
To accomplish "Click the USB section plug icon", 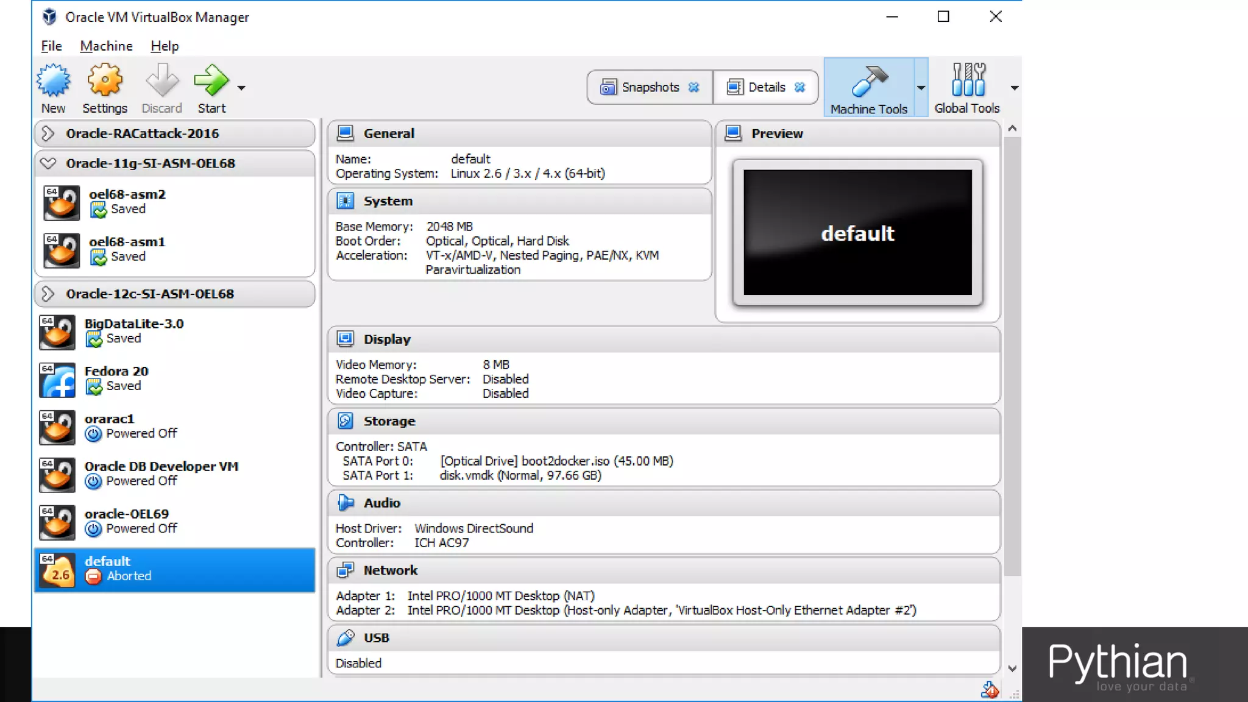I will pos(346,638).
